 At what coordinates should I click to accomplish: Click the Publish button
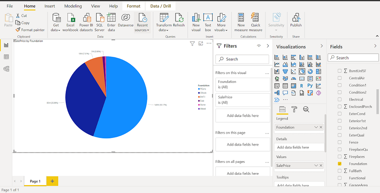[296, 20]
